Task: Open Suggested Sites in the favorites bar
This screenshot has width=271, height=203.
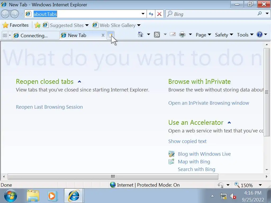Action: [63, 25]
